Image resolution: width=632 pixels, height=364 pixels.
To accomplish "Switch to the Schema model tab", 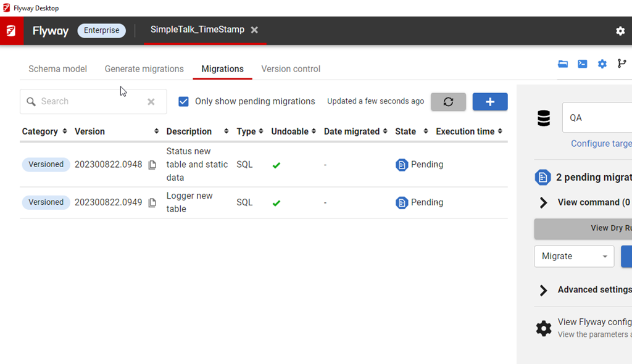I will 57,69.
